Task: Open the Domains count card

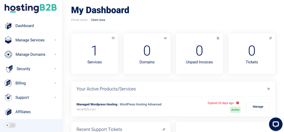Action: click(x=147, y=54)
